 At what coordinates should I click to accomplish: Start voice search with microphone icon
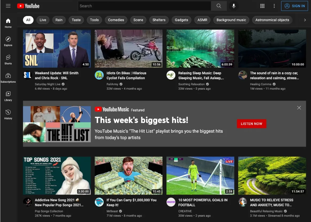234,6
